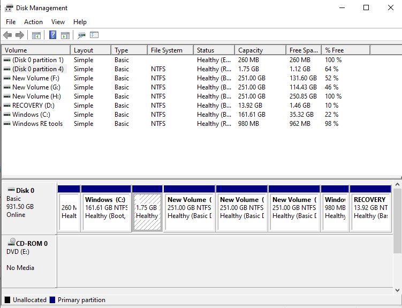Select the hatched 1.75 GB partition block

[x=147, y=208]
